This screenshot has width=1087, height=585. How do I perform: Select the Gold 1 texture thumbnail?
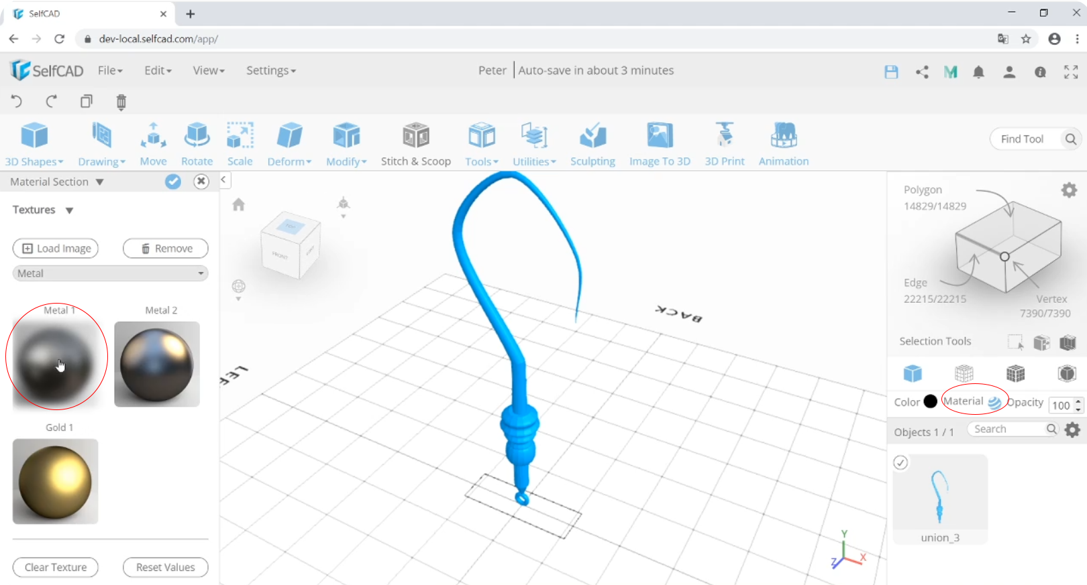[x=56, y=481]
